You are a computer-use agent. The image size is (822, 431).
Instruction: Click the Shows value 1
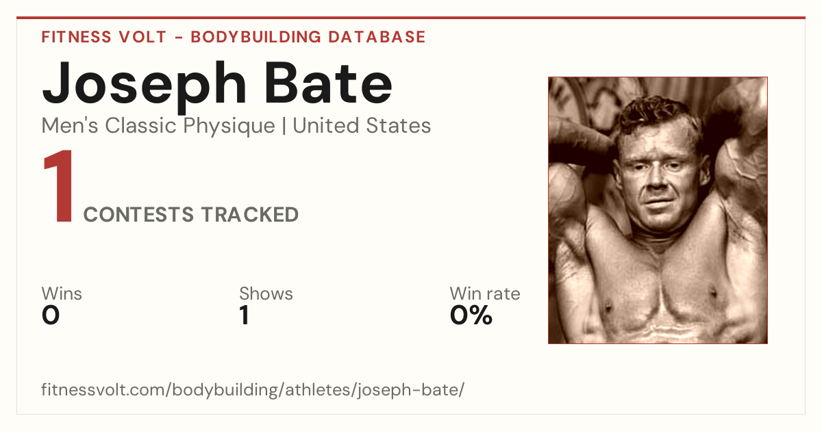click(244, 315)
